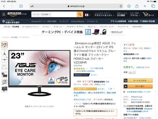Tap the Safari share icon
The height and width of the screenshot is (119, 158).
click(137, 6)
